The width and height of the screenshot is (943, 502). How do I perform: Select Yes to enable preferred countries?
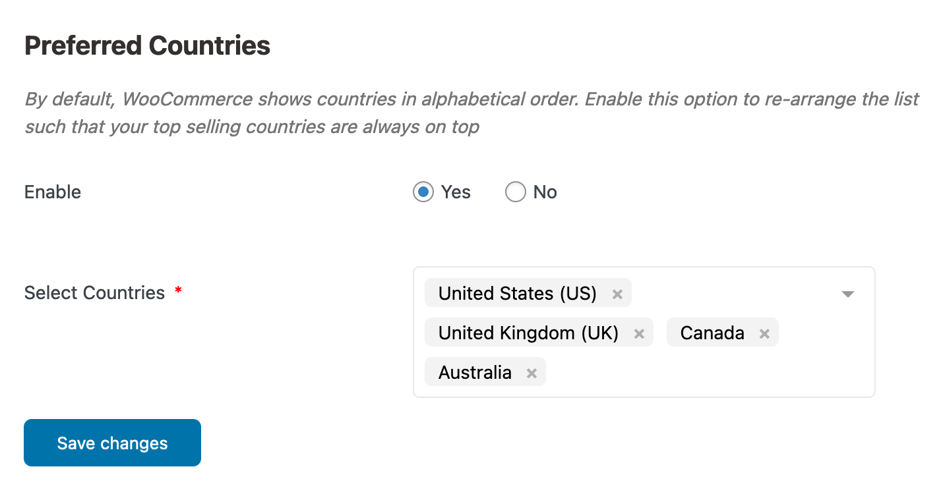423,192
